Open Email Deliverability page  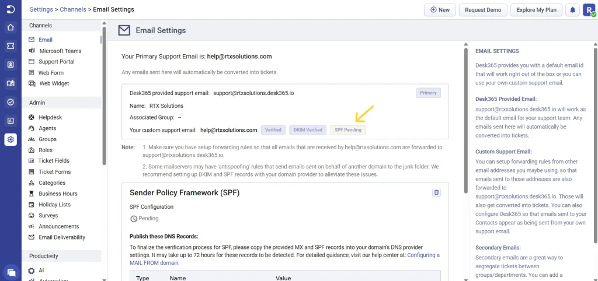point(62,237)
